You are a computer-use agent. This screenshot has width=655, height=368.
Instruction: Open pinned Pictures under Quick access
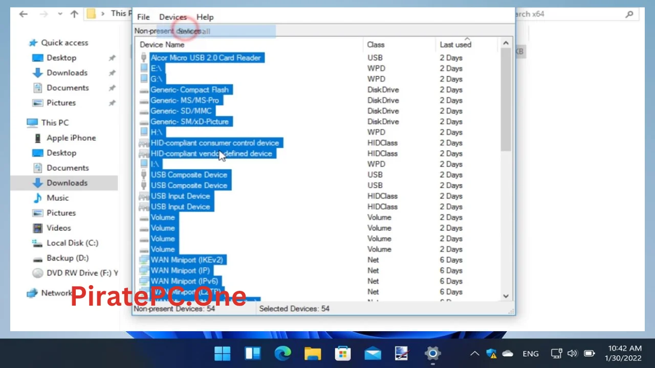[x=61, y=103]
